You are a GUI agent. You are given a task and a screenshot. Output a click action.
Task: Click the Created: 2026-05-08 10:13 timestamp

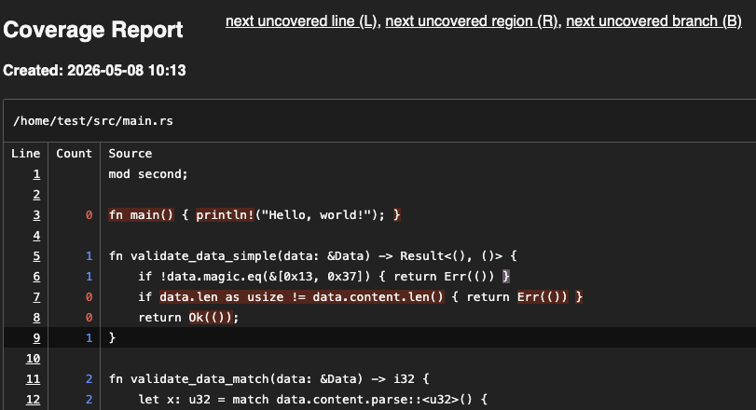click(94, 70)
